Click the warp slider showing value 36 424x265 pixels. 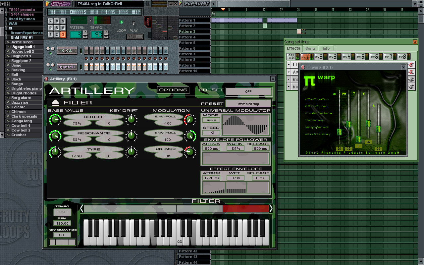click(379, 129)
